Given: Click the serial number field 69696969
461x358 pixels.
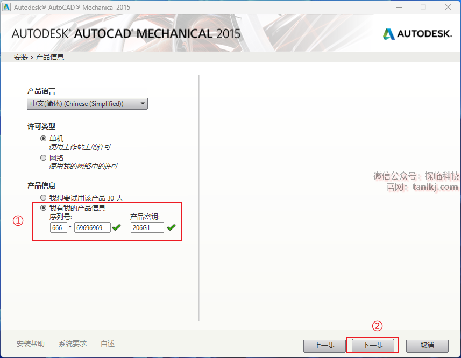Looking at the screenshot, I should 93,227.
